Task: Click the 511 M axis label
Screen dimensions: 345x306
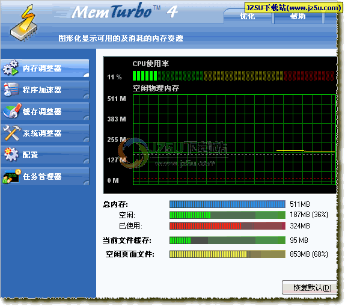Action: point(117,99)
